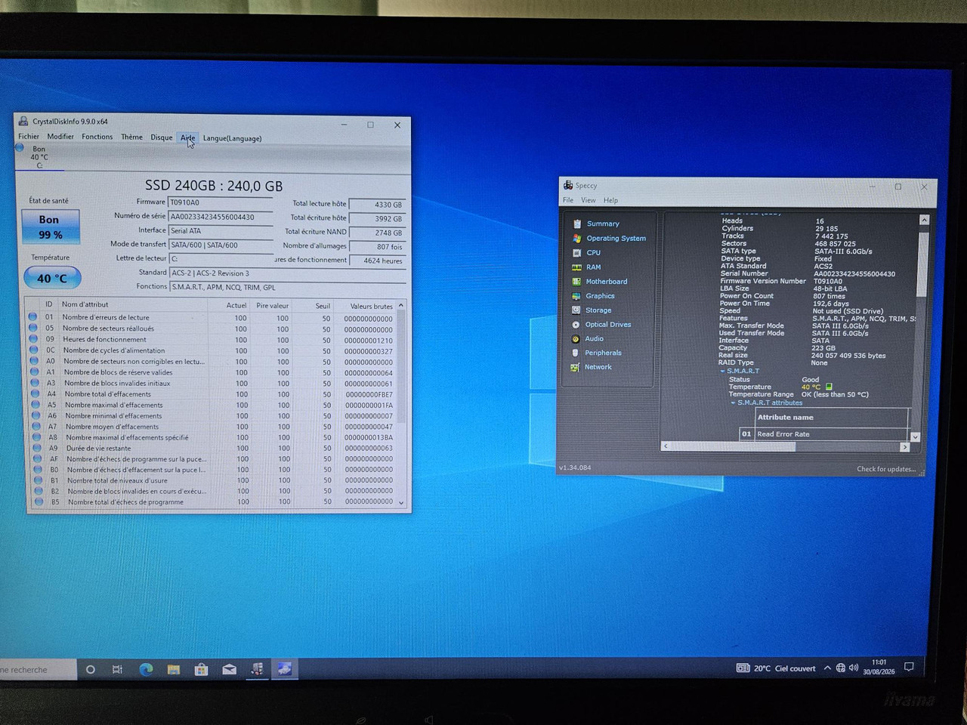
Task: Click the Microsoft Edge taskbar icon
Action: click(x=146, y=669)
